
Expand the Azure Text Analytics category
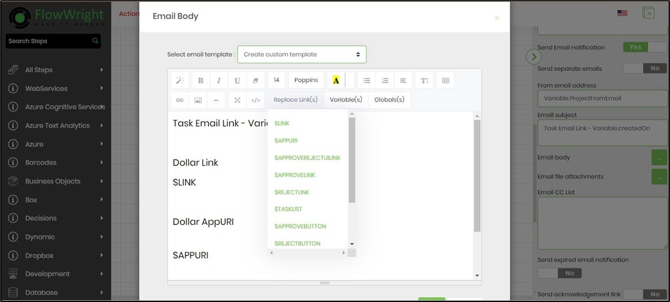tap(102, 125)
